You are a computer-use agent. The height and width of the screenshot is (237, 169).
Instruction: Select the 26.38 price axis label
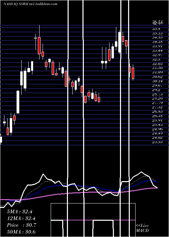pyautogui.click(x=157, y=116)
